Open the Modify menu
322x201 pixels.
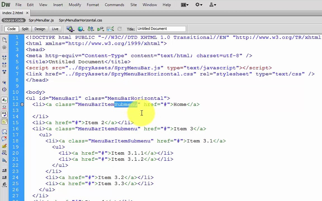coord(75,5)
